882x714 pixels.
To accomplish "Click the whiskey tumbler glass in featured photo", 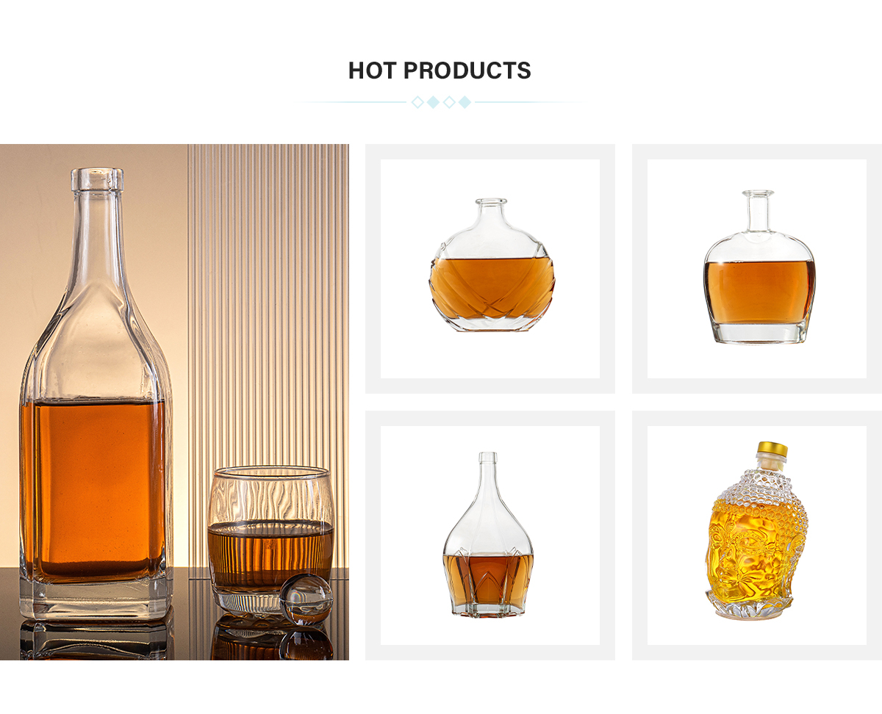I will [270, 540].
